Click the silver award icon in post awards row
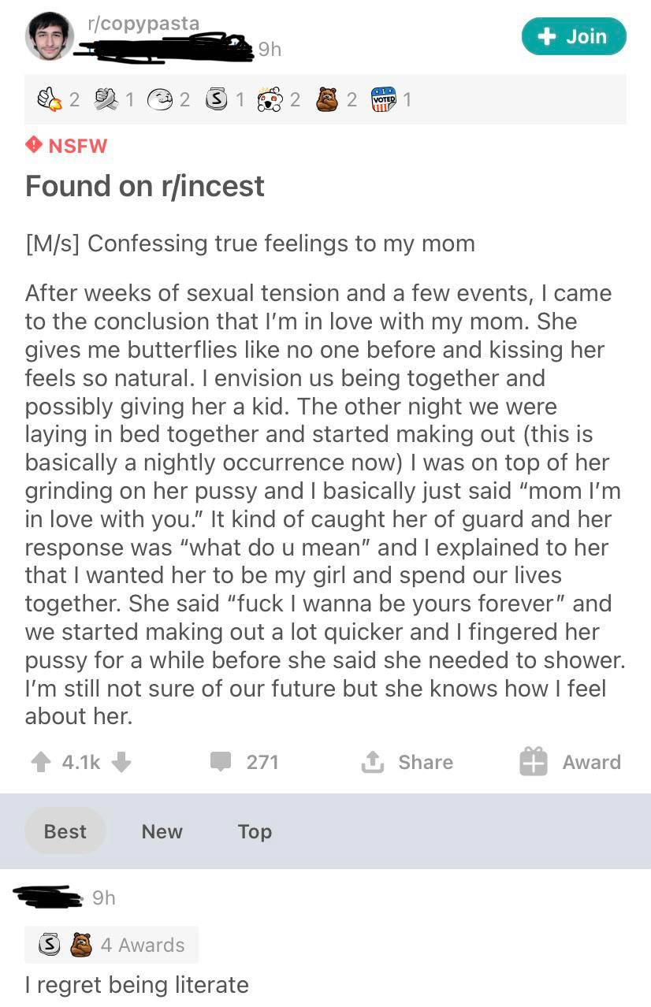Viewport: 651px width, 1007px height. coord(215,99)
